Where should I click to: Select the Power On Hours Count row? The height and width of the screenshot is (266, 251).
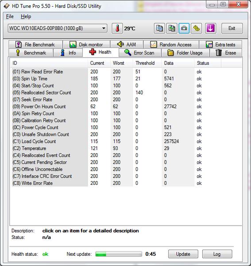tap(117, 106)
